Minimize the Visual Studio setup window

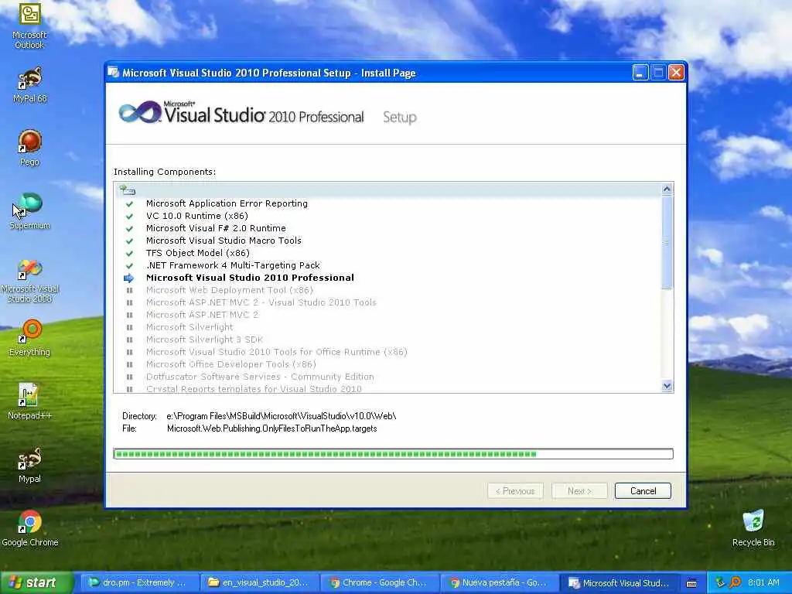tap(640, 73)
